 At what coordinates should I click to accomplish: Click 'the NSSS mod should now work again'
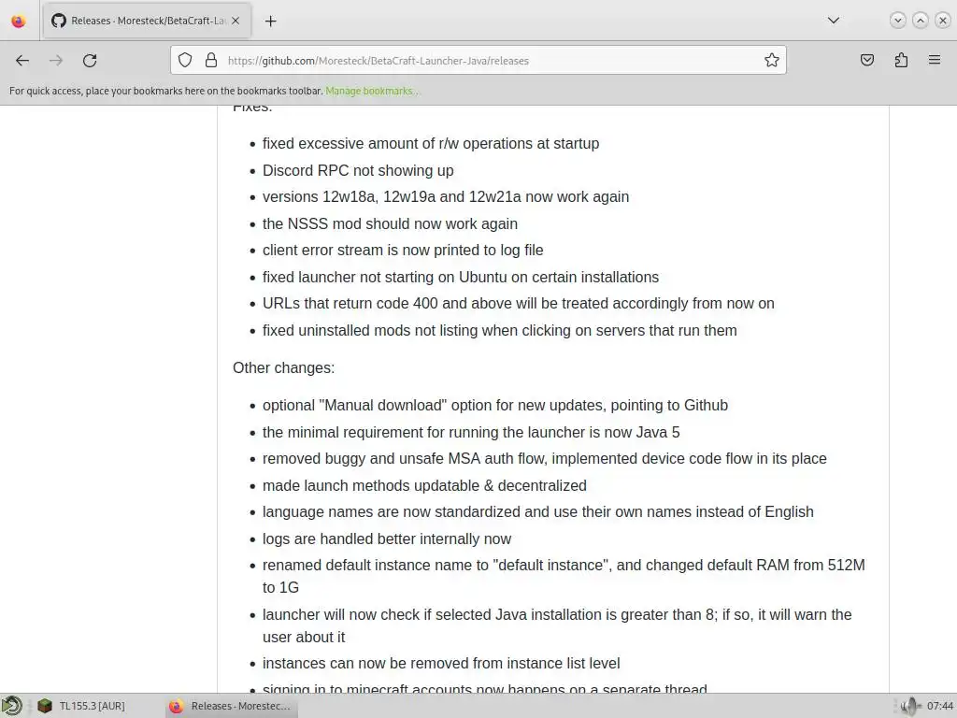pyautogui.click(x=390, y=223)
